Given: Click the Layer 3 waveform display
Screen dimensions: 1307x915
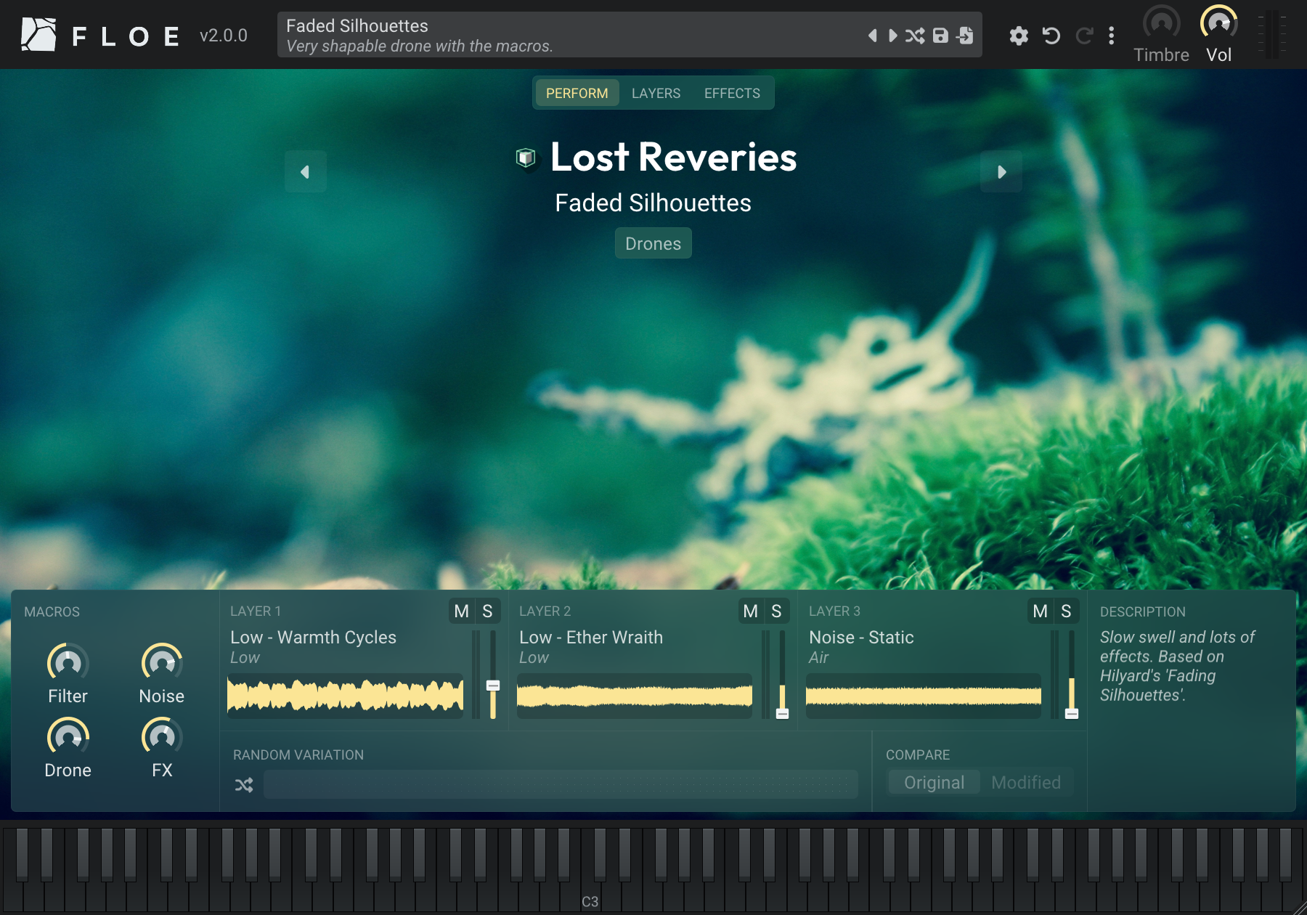Looking at the screenshot, I should point(924,696).
